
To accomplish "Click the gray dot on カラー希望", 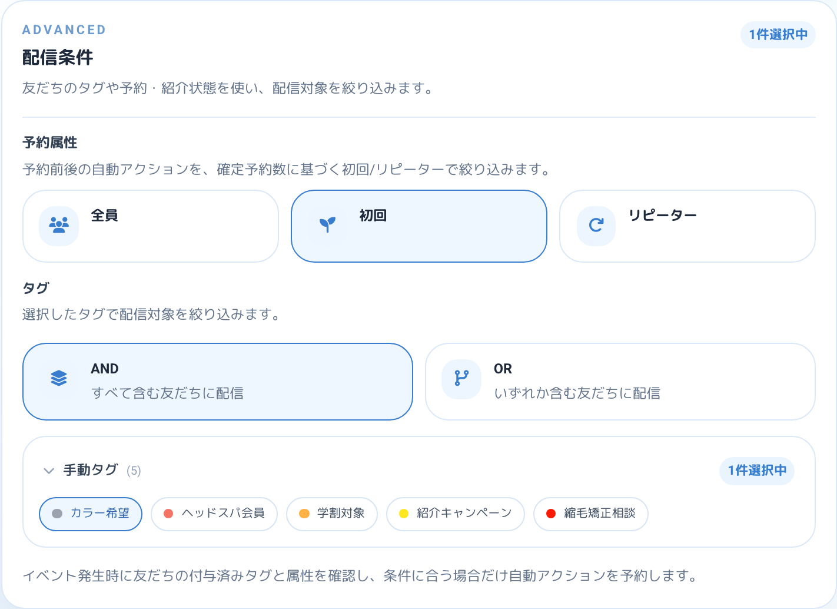I will point(57,514).
